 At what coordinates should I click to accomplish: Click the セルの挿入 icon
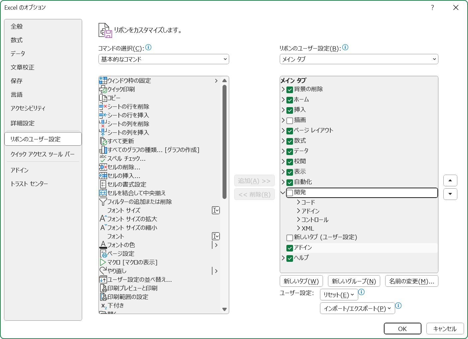pyautogui.click(x=103, y=176)
